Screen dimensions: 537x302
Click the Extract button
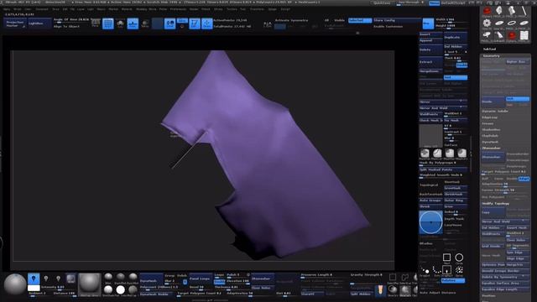[x=430, y=62]
